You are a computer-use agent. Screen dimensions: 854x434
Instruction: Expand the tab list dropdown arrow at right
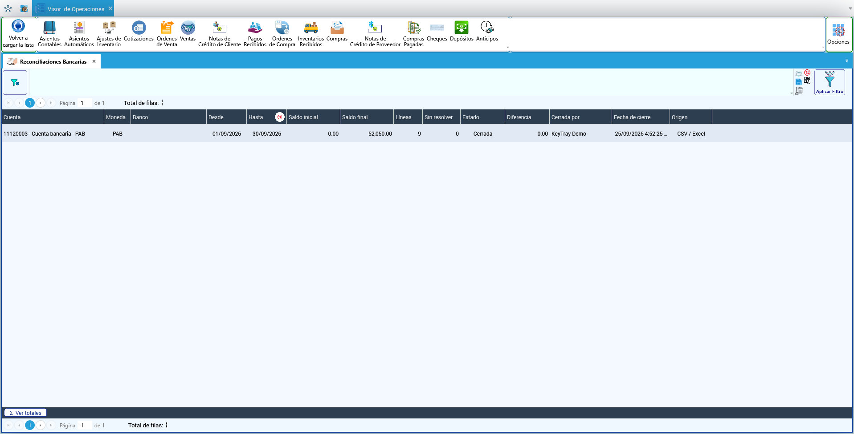(847, 61)
